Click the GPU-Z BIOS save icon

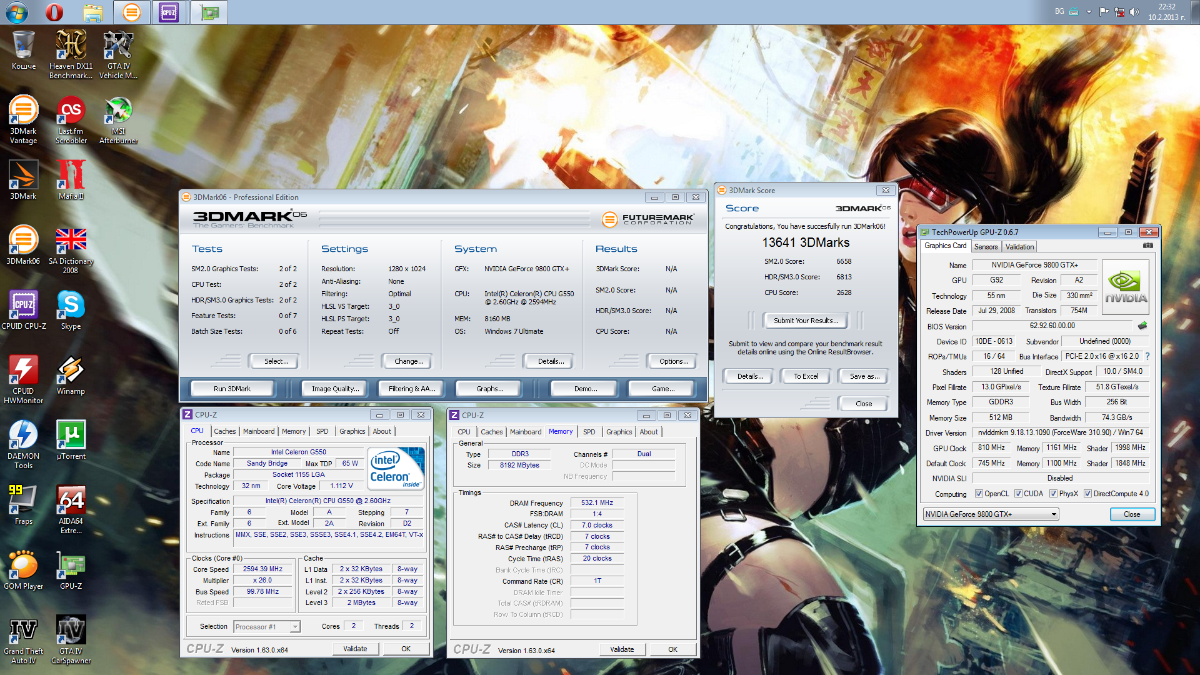(1142, 326)
